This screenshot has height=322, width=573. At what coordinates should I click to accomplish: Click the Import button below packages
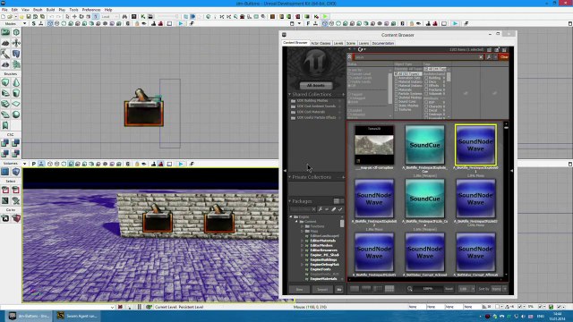(x=322, y=289)
